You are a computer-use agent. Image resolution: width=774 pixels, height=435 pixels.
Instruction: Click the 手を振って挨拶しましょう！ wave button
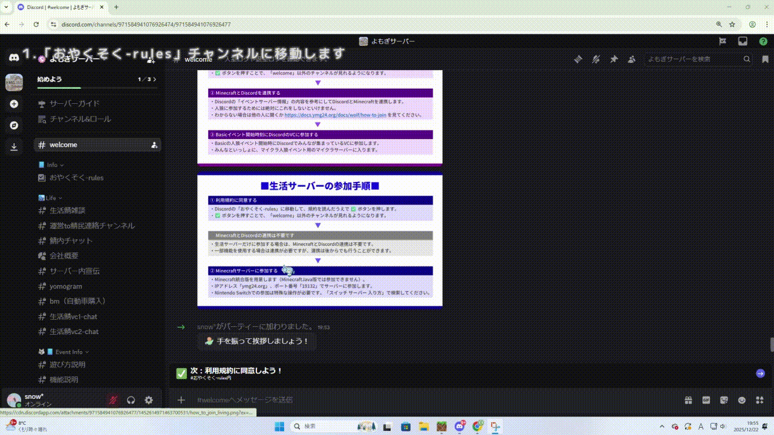[x=257, y=341]
